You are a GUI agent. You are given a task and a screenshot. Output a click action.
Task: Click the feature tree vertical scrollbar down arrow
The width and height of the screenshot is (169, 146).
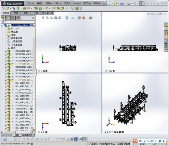pos(34,129)
